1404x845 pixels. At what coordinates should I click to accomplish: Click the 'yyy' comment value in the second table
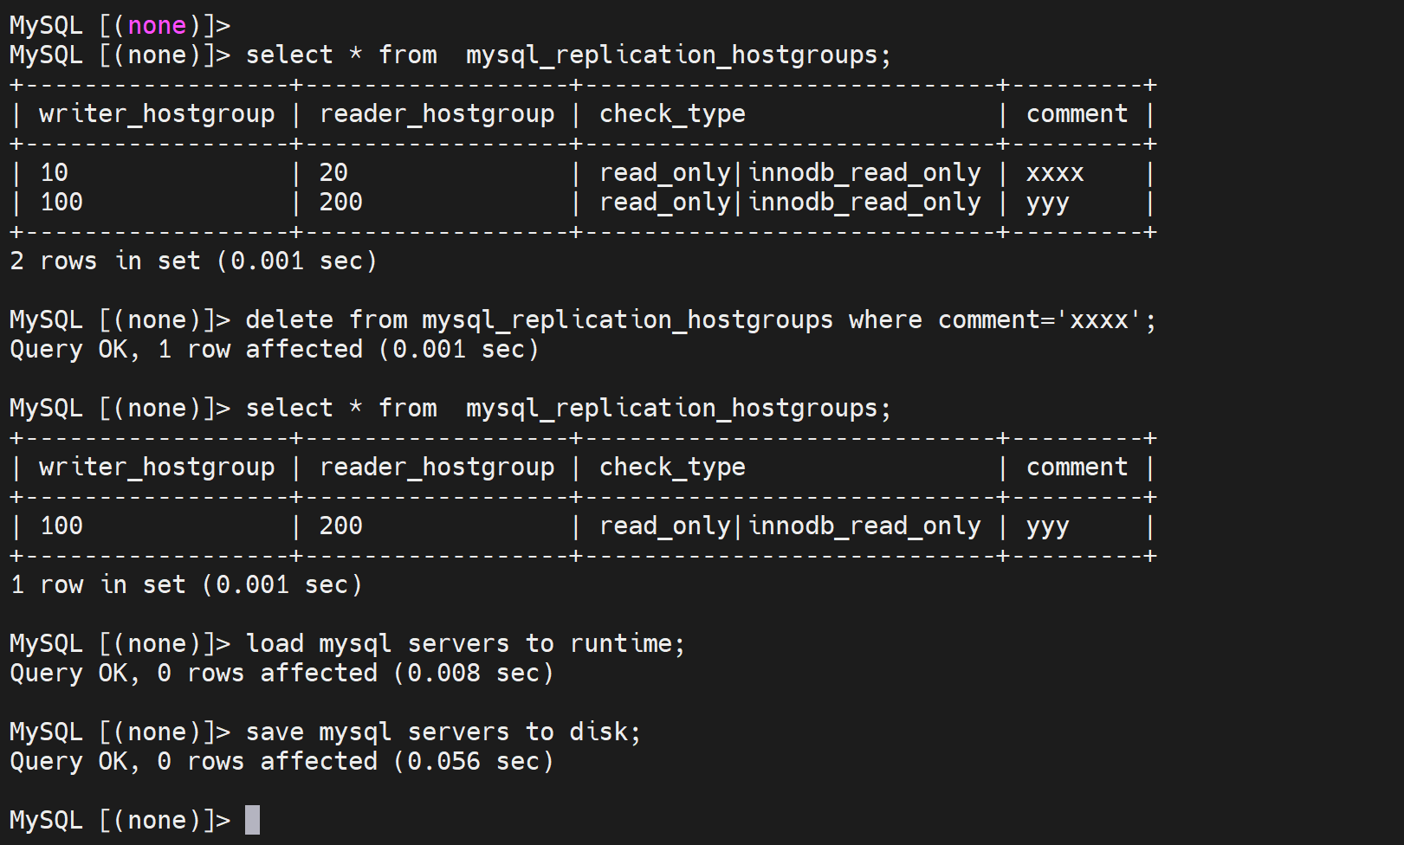click(1047, 526)
